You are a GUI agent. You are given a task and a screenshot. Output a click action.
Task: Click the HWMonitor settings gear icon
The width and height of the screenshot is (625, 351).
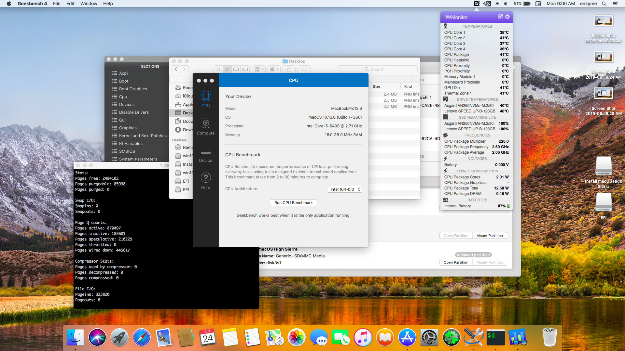coord(507,17)
